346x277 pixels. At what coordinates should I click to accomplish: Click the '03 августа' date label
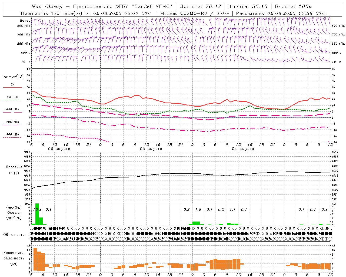tap(151, 149)
